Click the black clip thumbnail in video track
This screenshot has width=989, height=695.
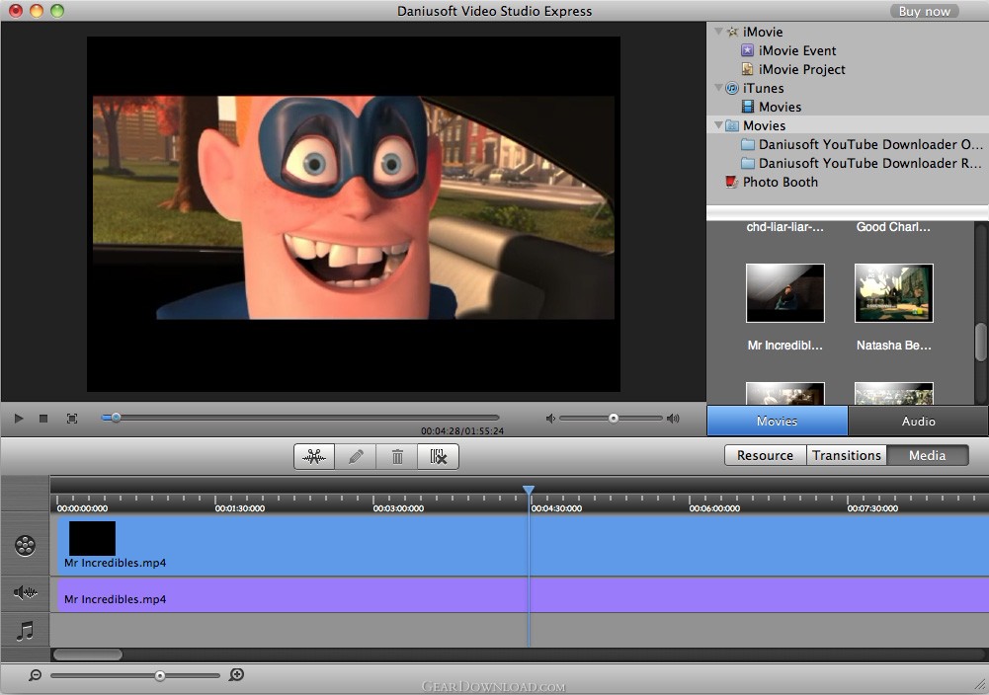point(92,538)
